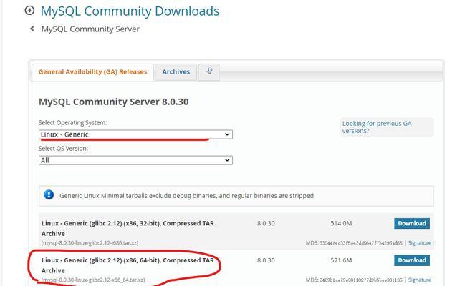Click the Linux Generic x86 32-bit archive title
Image resolution: width=475 pixels, height=286 pixels.
pyautogui.click(x=128, y=228)
